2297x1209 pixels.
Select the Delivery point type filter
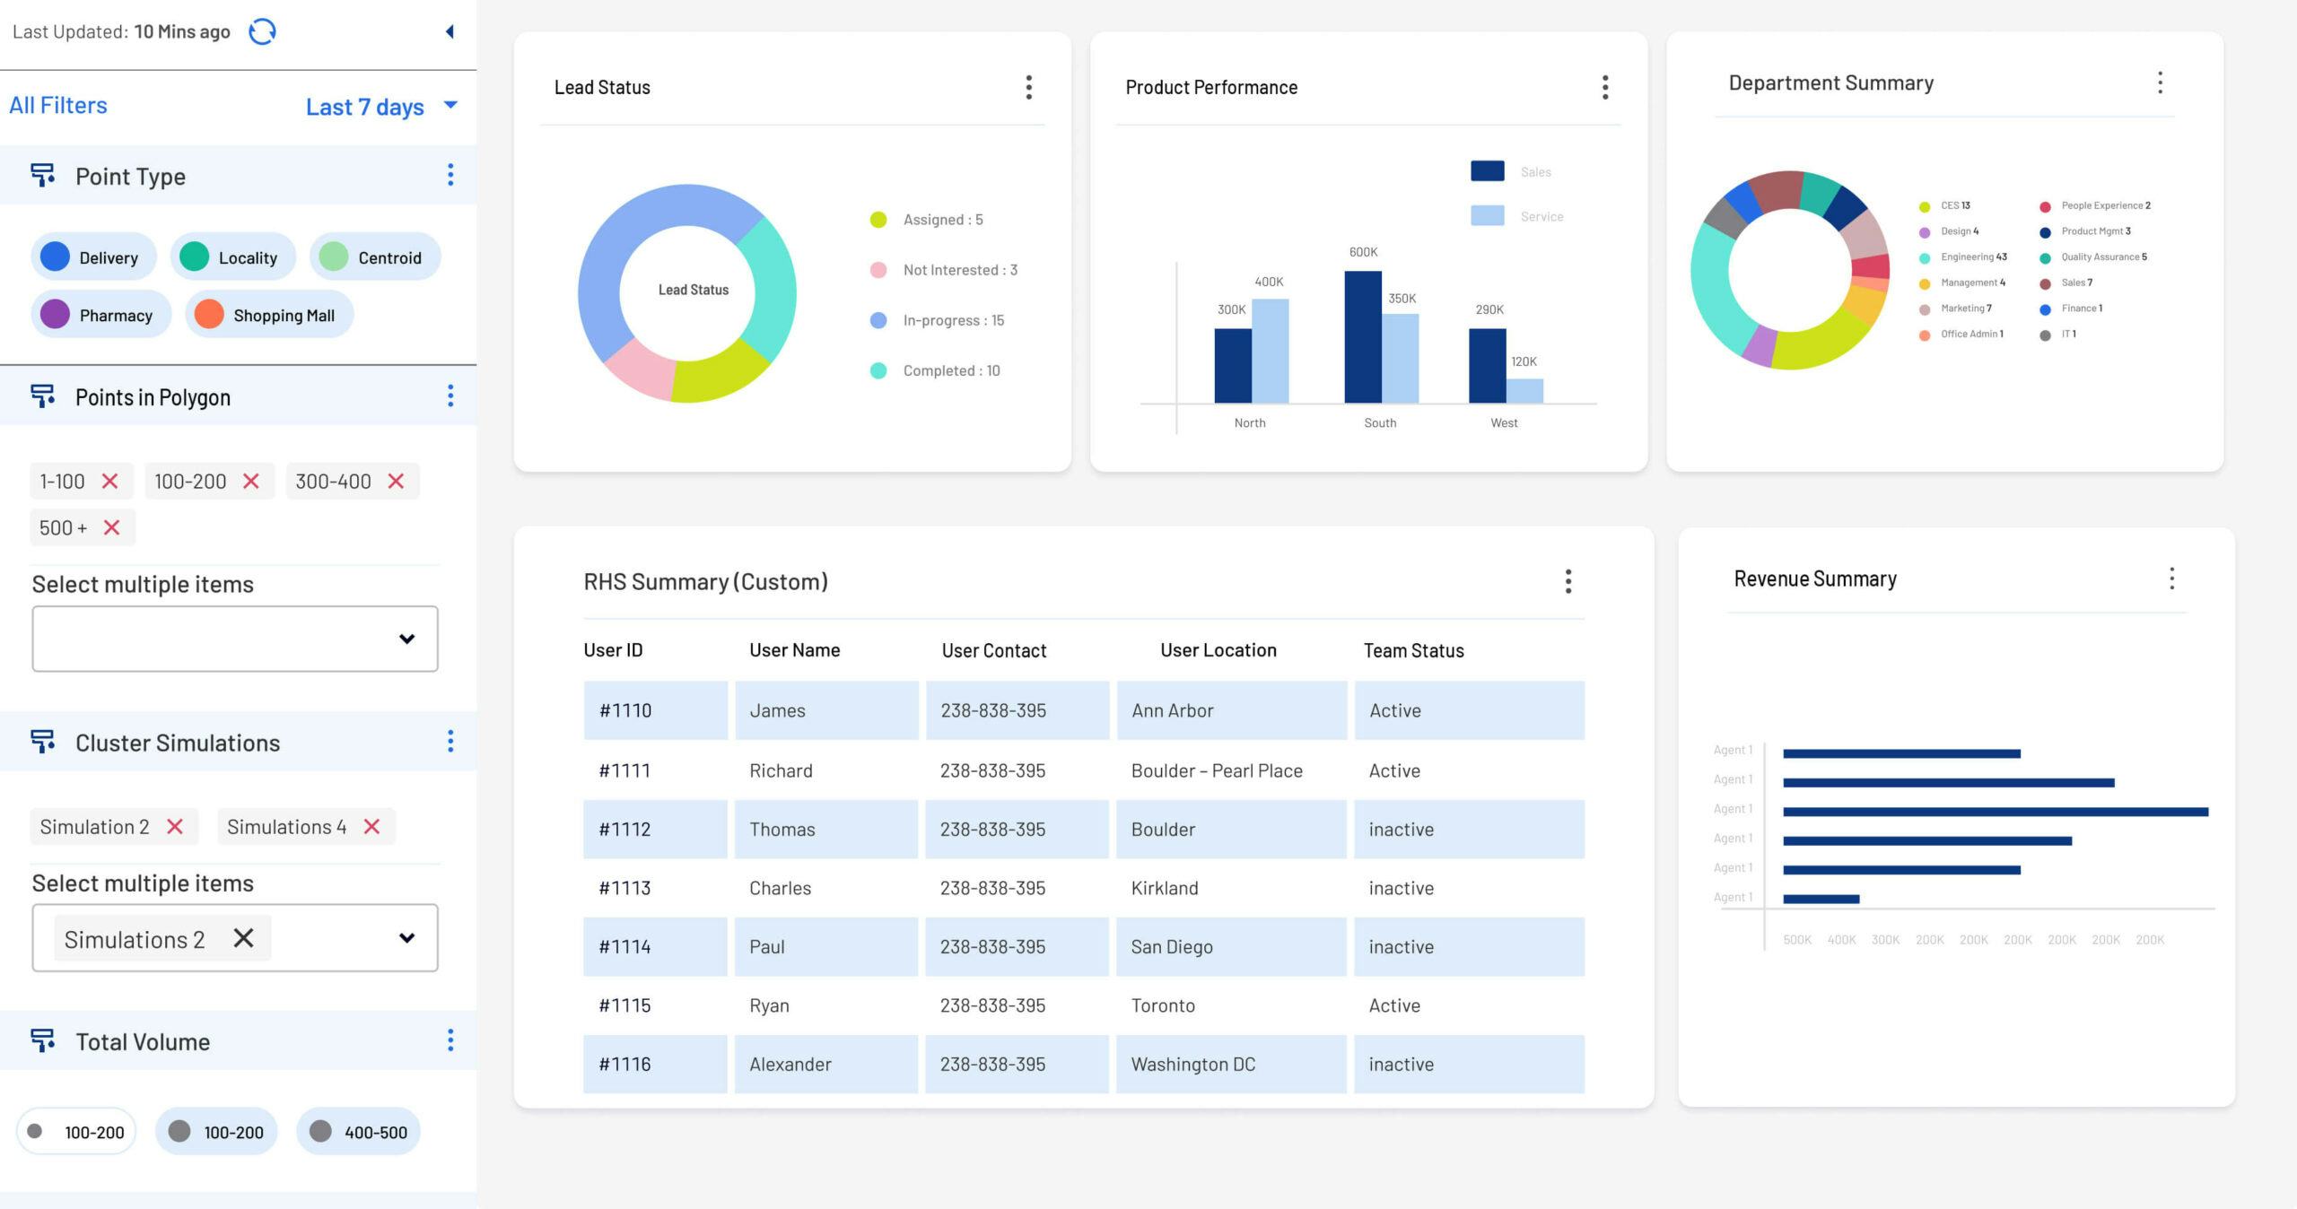(94, 257)
